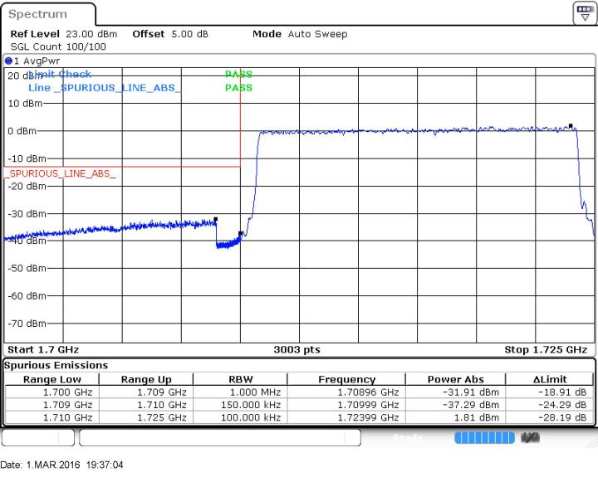Click the Stop 1.725 GHz label
This screenshot has width=598, height=482.
(546, 349)
